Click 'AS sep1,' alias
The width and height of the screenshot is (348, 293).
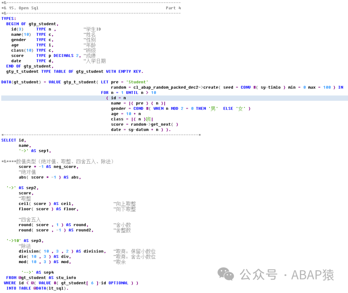pyautogui.click(x=41, y=151)
